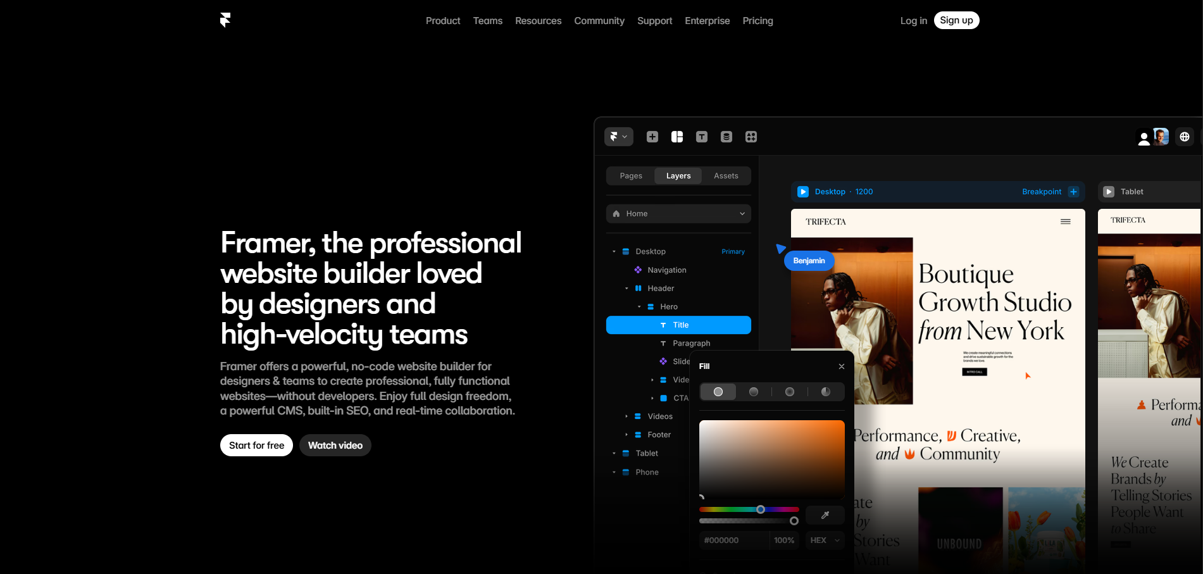Switch fill type to linear gradient
This screenshot has width=1203, height=574.
[753, 392]
